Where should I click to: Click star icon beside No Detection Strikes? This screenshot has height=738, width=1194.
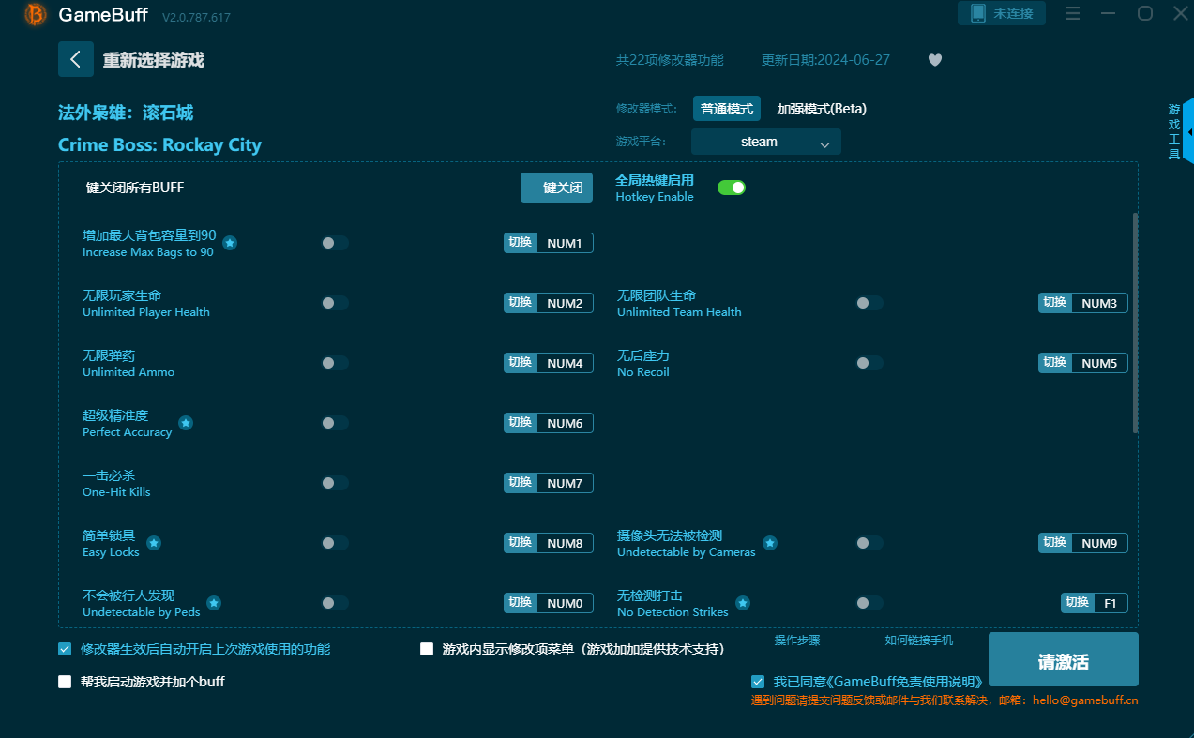click(x=743, y=603)
